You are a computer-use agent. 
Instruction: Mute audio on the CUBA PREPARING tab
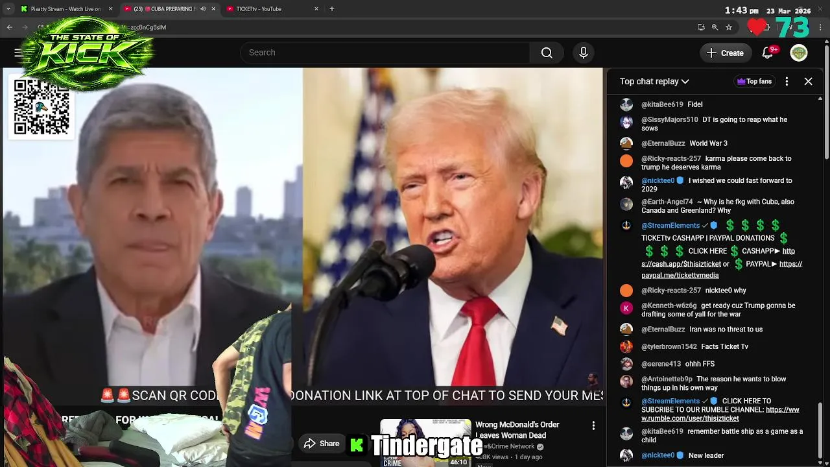[x=203, y=9]
